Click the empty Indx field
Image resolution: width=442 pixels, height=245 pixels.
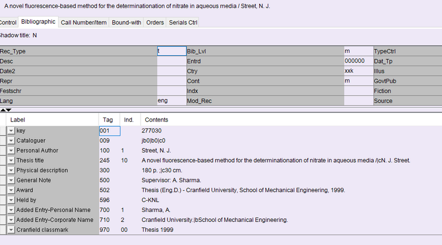coord(359,90)
